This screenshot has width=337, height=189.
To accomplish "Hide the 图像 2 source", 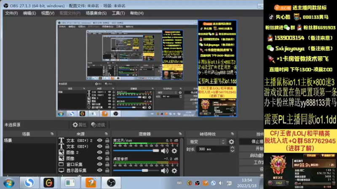I will [x=99, y=152].
